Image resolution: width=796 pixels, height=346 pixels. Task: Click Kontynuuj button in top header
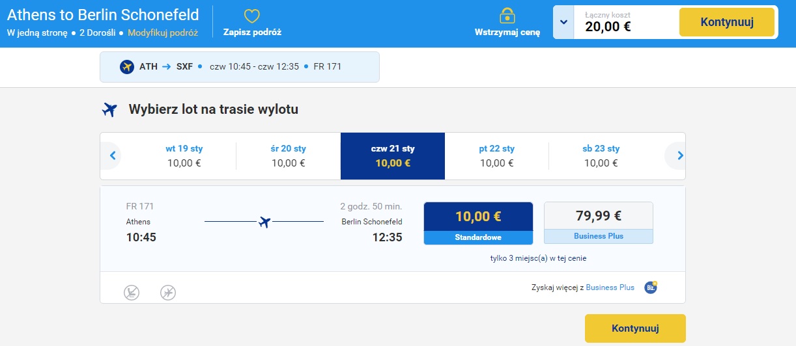(x=727, y=22)
